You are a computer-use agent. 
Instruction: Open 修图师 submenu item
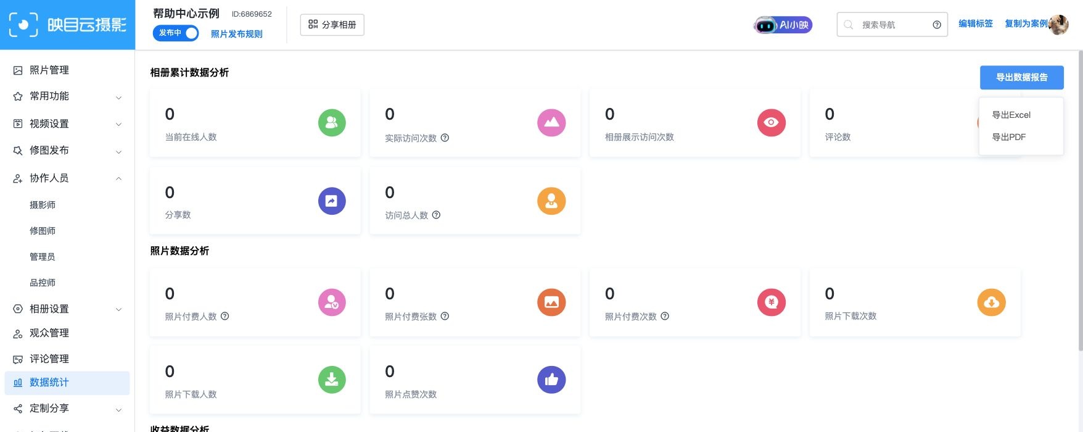click(x=43, y=231)
